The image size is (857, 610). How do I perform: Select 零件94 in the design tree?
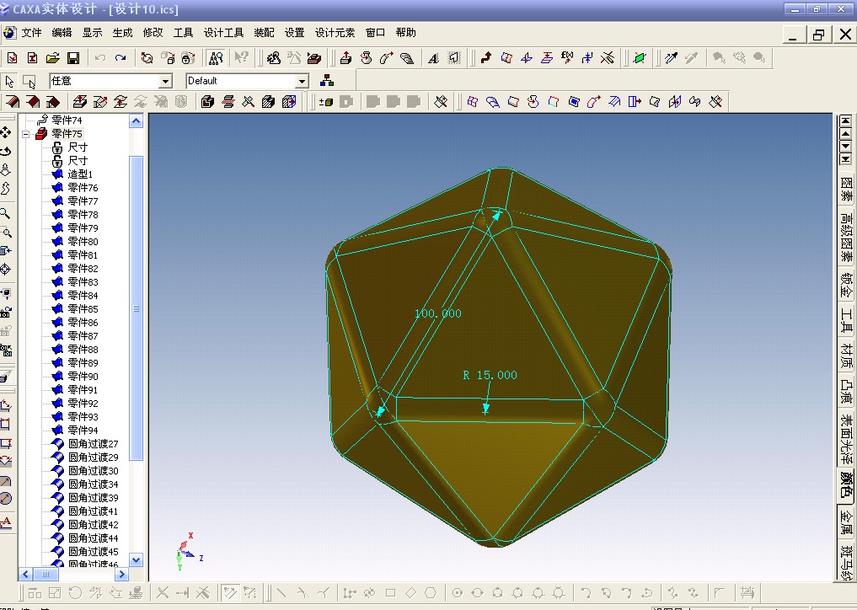tap(83, 431)
